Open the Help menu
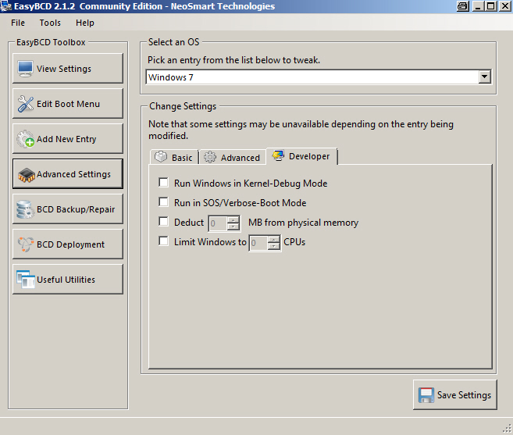The width and height of the screenshot is (513, 435). (x=85, y=23)
